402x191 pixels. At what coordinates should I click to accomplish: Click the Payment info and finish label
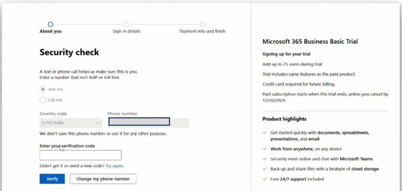pos(203,31)
